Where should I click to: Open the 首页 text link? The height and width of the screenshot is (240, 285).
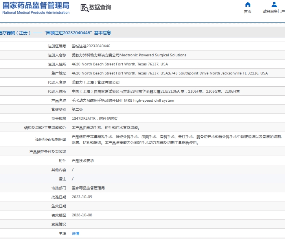point(248,11)
